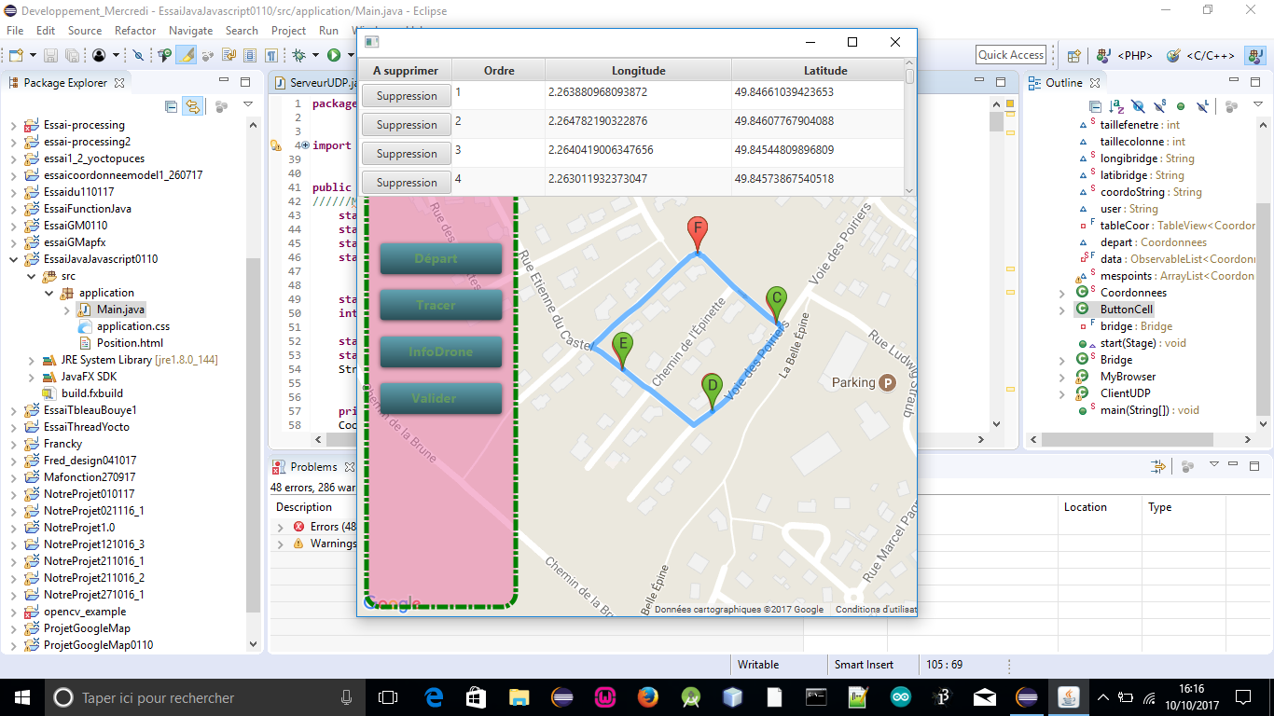Screen dimensions: 1274x716
Task: Open the Source menu
Action: 85,31
